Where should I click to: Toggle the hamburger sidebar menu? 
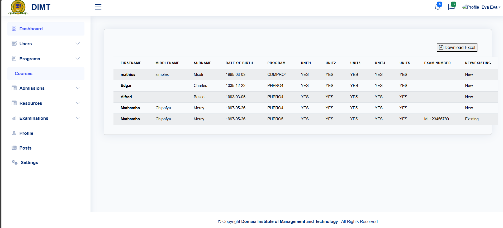(x=98, y=7)
